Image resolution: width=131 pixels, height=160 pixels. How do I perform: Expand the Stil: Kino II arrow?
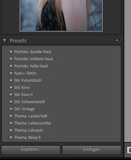(x=11, y=95)
